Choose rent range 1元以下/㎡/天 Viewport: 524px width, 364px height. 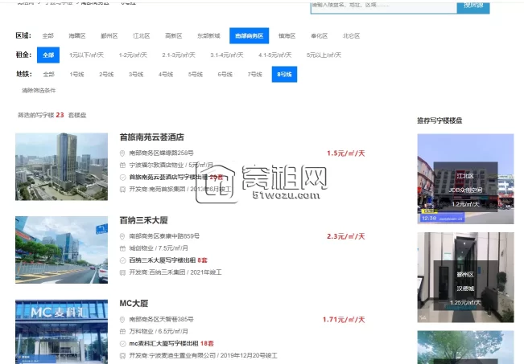click(x=87, y=55)
